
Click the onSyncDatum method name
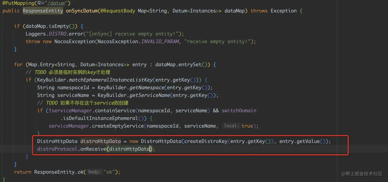point(82,11)
